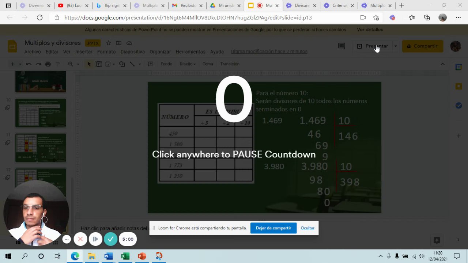Open PowerPoint from the Windows taskbar
The width and height of the screenshot is (468, 263).
pos(142,256)
